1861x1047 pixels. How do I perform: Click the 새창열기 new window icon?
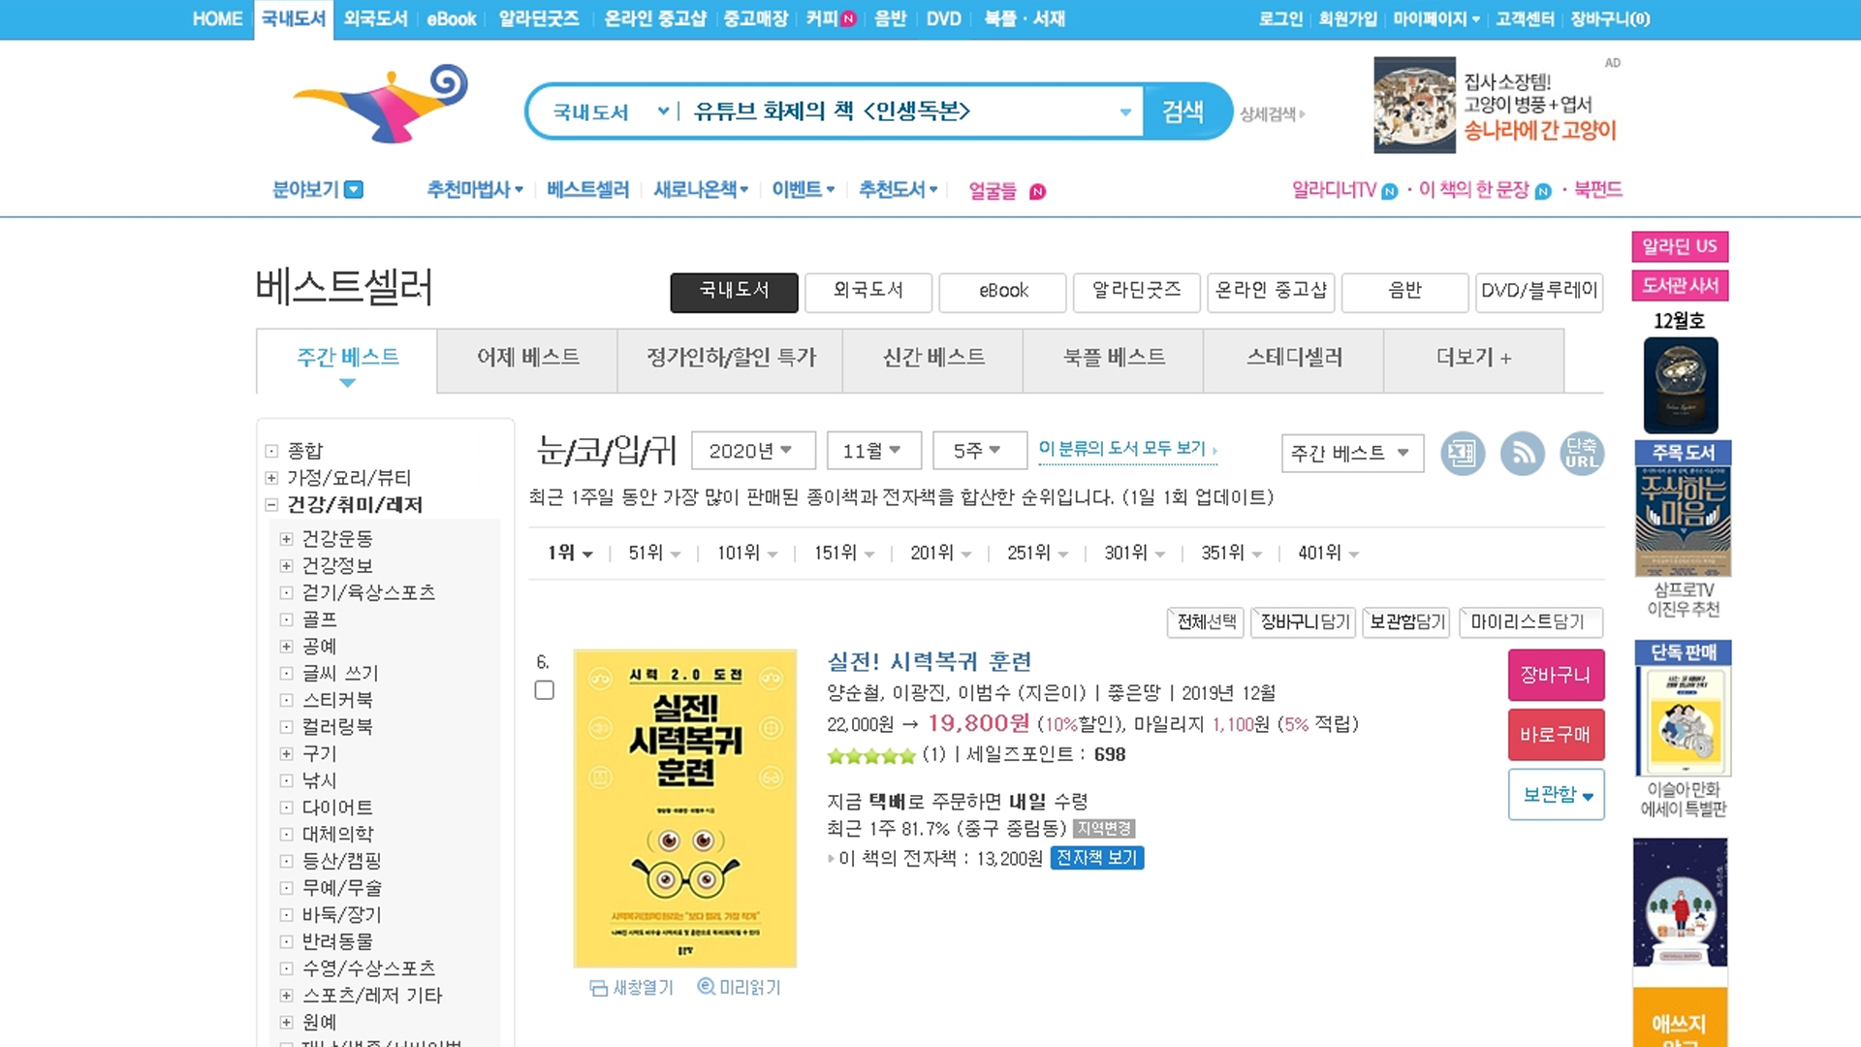(598, 988)
